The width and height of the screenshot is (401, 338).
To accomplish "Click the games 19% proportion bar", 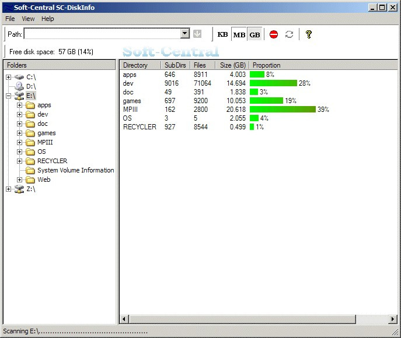I will pyautogui.click(x=267, y=101).
